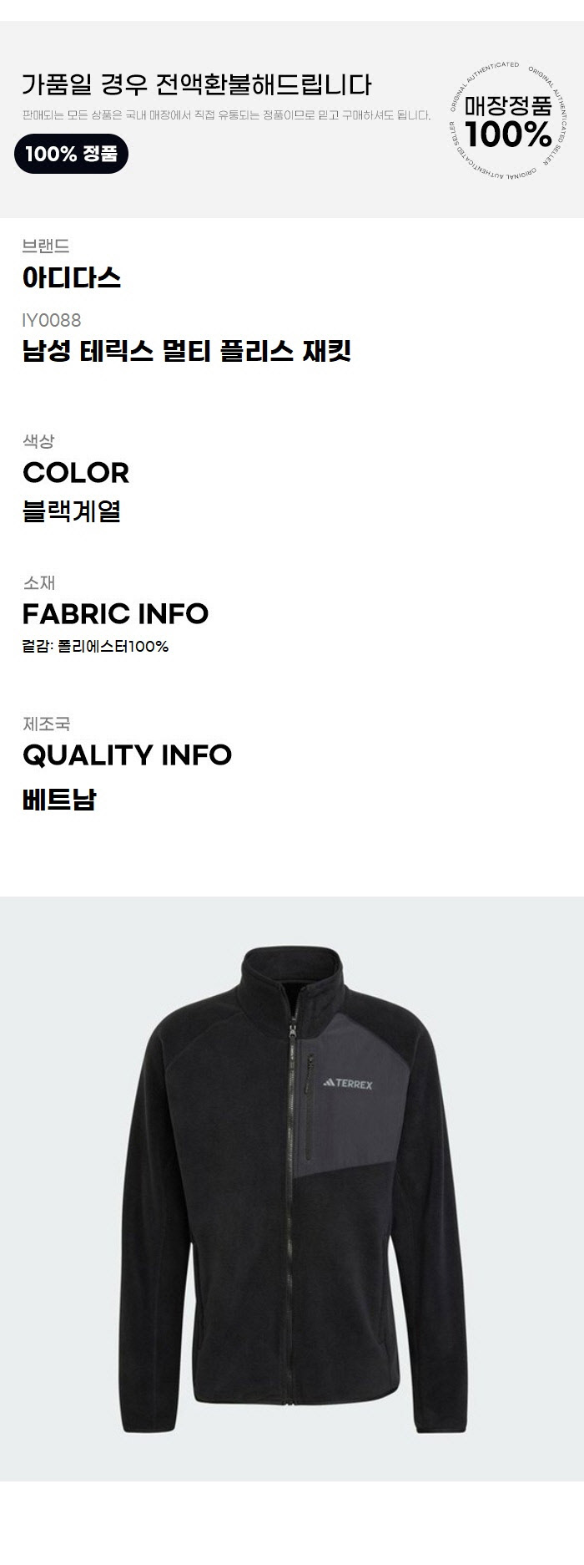This screenshot has height=1565, width=584.
Task: Click the 제조국 label
Action: point(46,724)
